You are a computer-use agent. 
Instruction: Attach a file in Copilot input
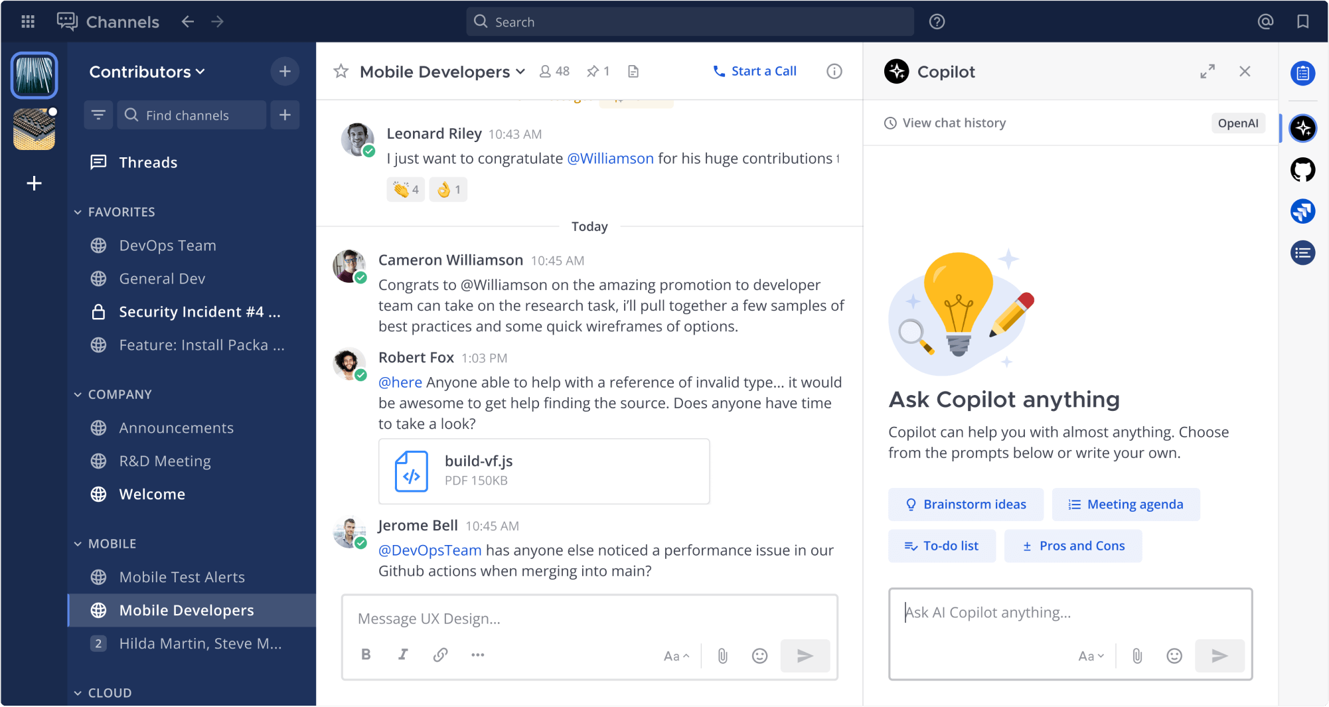(1137, 656)
